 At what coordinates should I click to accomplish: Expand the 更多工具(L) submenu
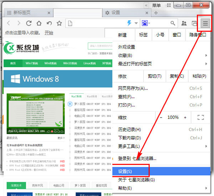(161, 146)
